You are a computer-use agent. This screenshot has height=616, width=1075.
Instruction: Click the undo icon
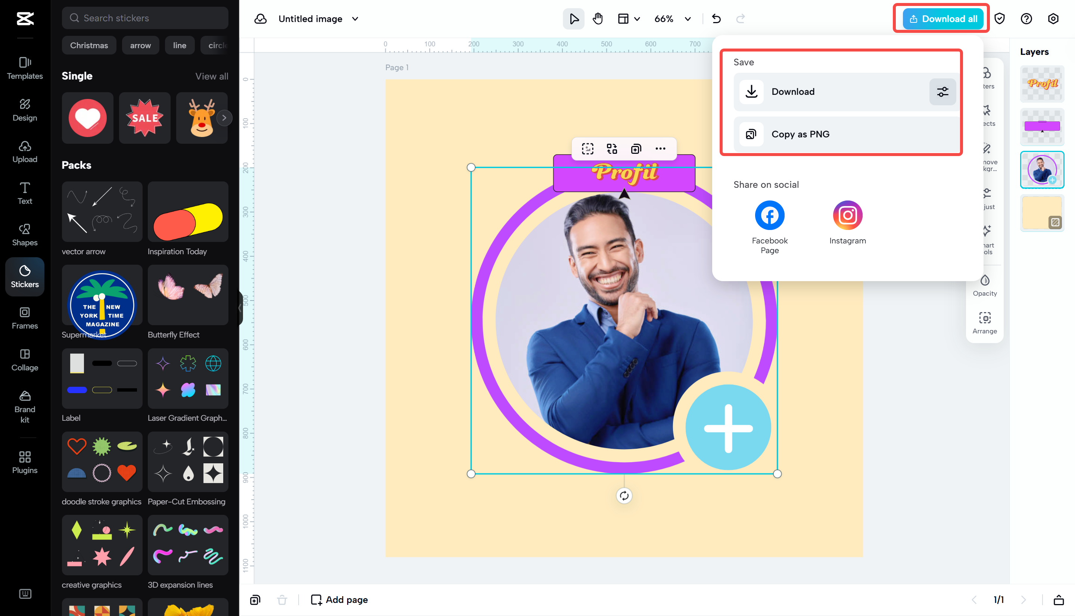[716, 19]
